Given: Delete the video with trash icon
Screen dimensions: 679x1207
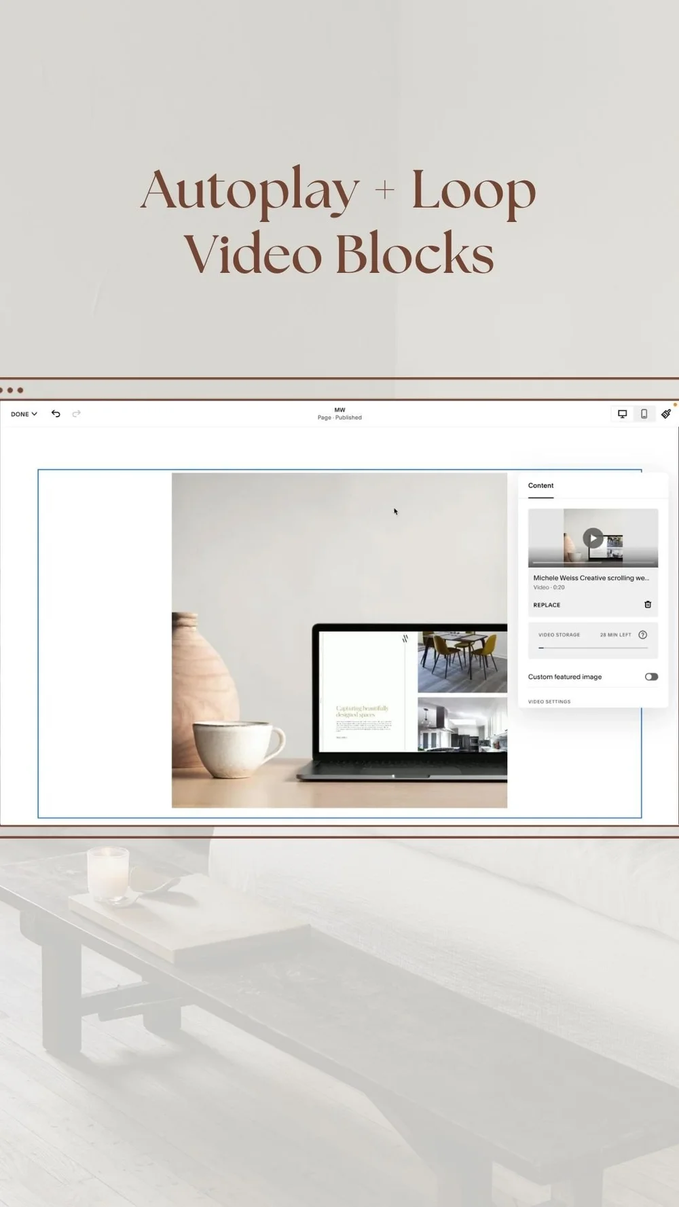Looking at the screenshot, I should coord(648,604).
